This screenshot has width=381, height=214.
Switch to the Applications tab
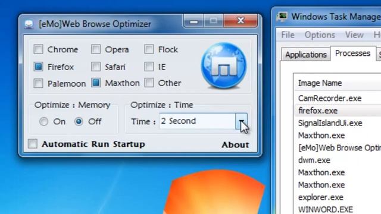(x=305, y=54)
